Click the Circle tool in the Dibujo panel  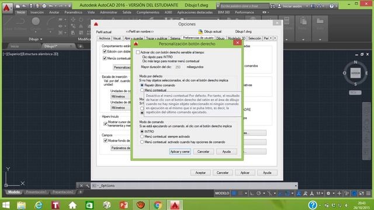[36, 22]
